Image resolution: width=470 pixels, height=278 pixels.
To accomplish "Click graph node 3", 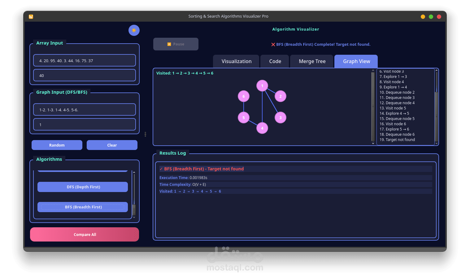I will pyautogui.click(x=281, y=118).
